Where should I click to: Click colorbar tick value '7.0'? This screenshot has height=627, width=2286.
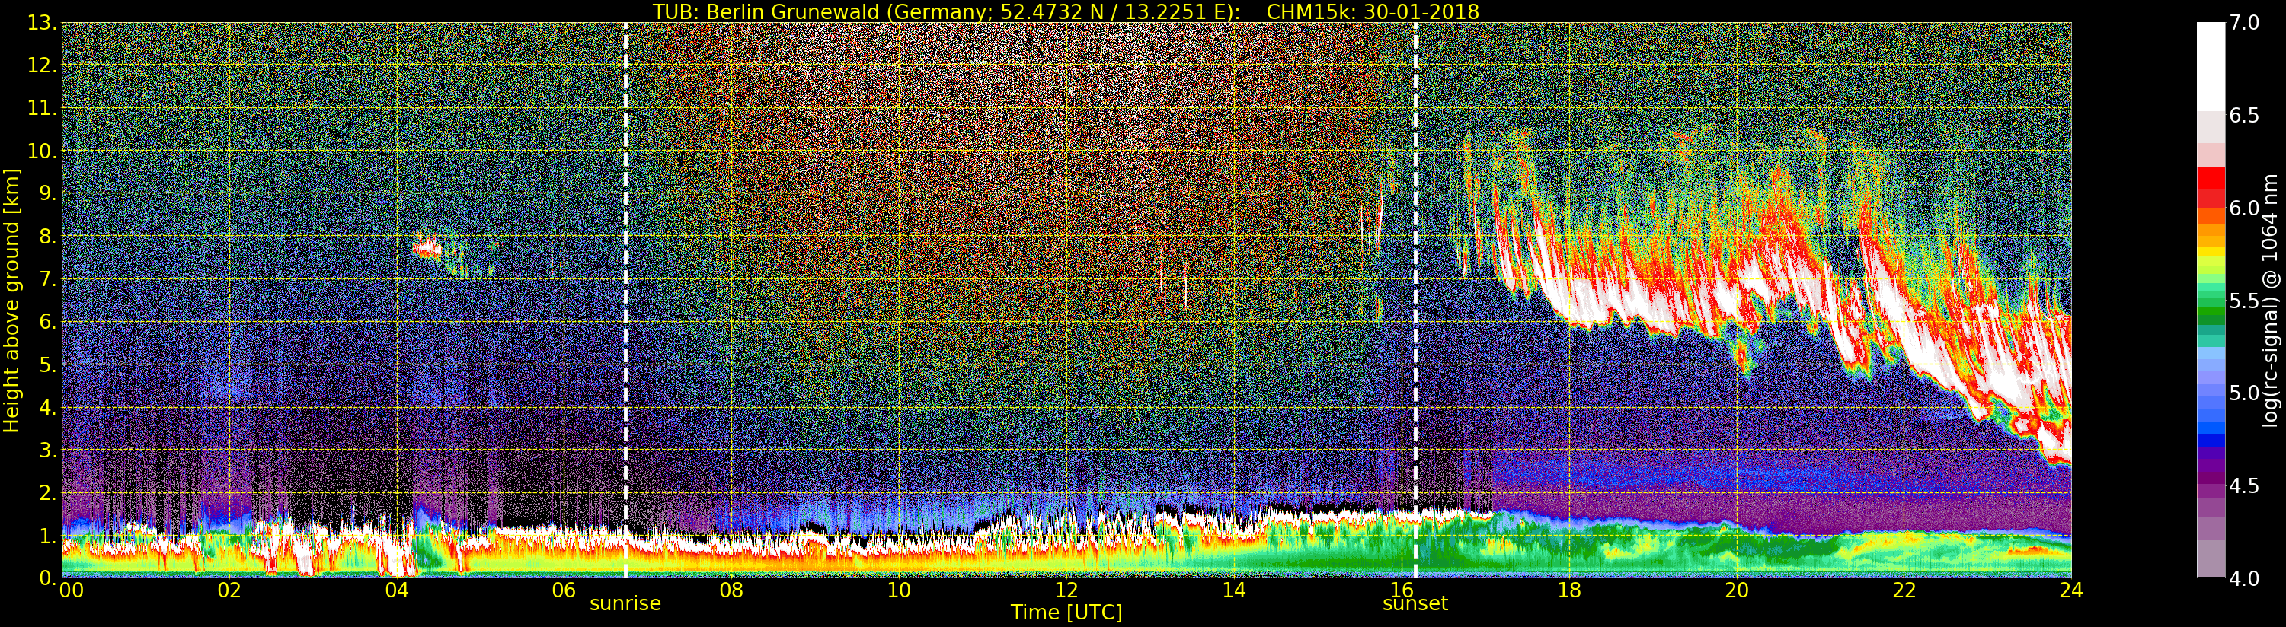point(2244,23)
